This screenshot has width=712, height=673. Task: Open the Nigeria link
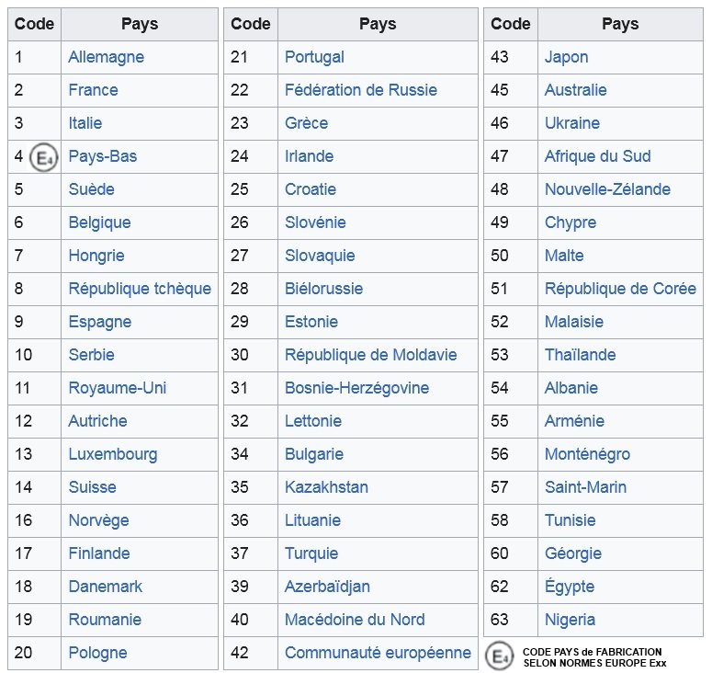pos(570,620)
